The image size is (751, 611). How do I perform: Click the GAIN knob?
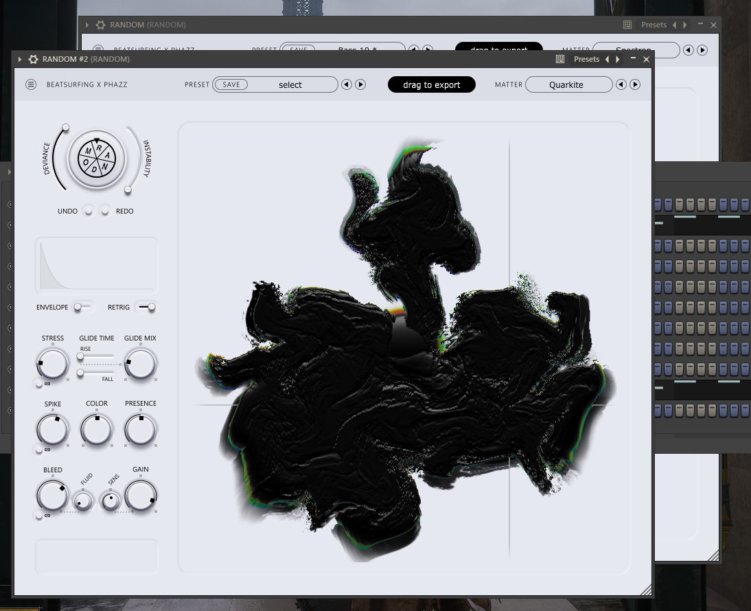[x=140, y=496]
